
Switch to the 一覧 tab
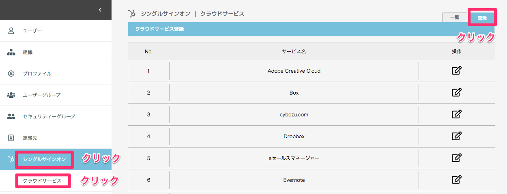pos(455,17)
